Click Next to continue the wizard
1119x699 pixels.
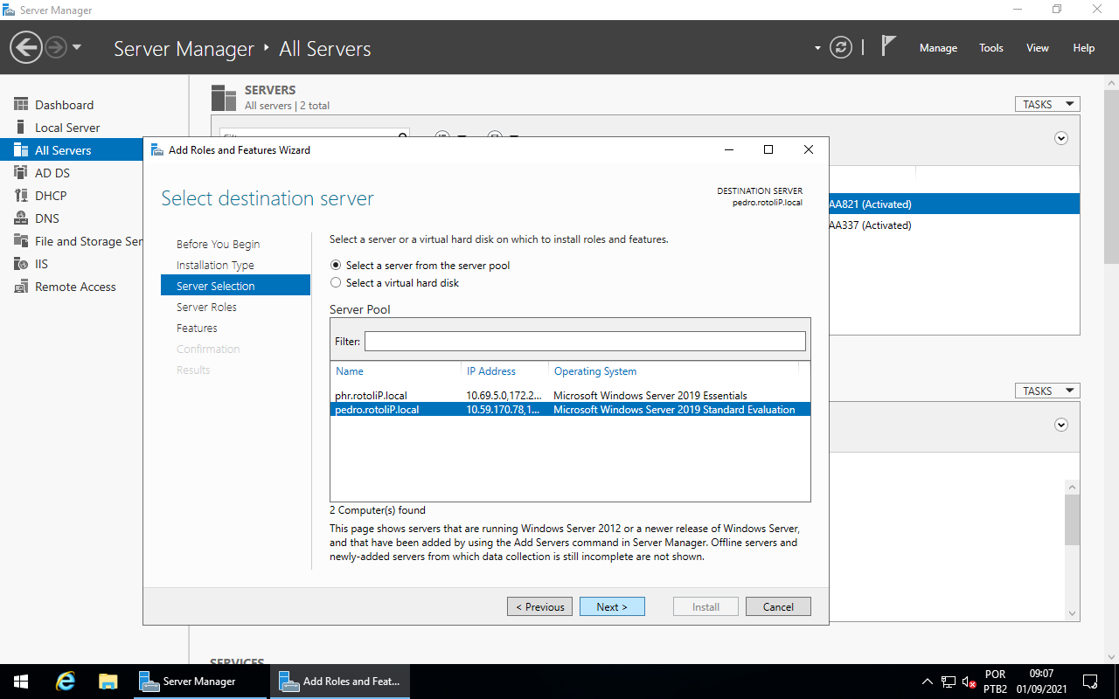point(612,606)
